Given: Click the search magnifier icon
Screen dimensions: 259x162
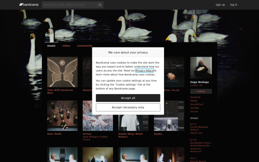Looking at the screenshot, I should pyautogui.click(x=100, y=5).
